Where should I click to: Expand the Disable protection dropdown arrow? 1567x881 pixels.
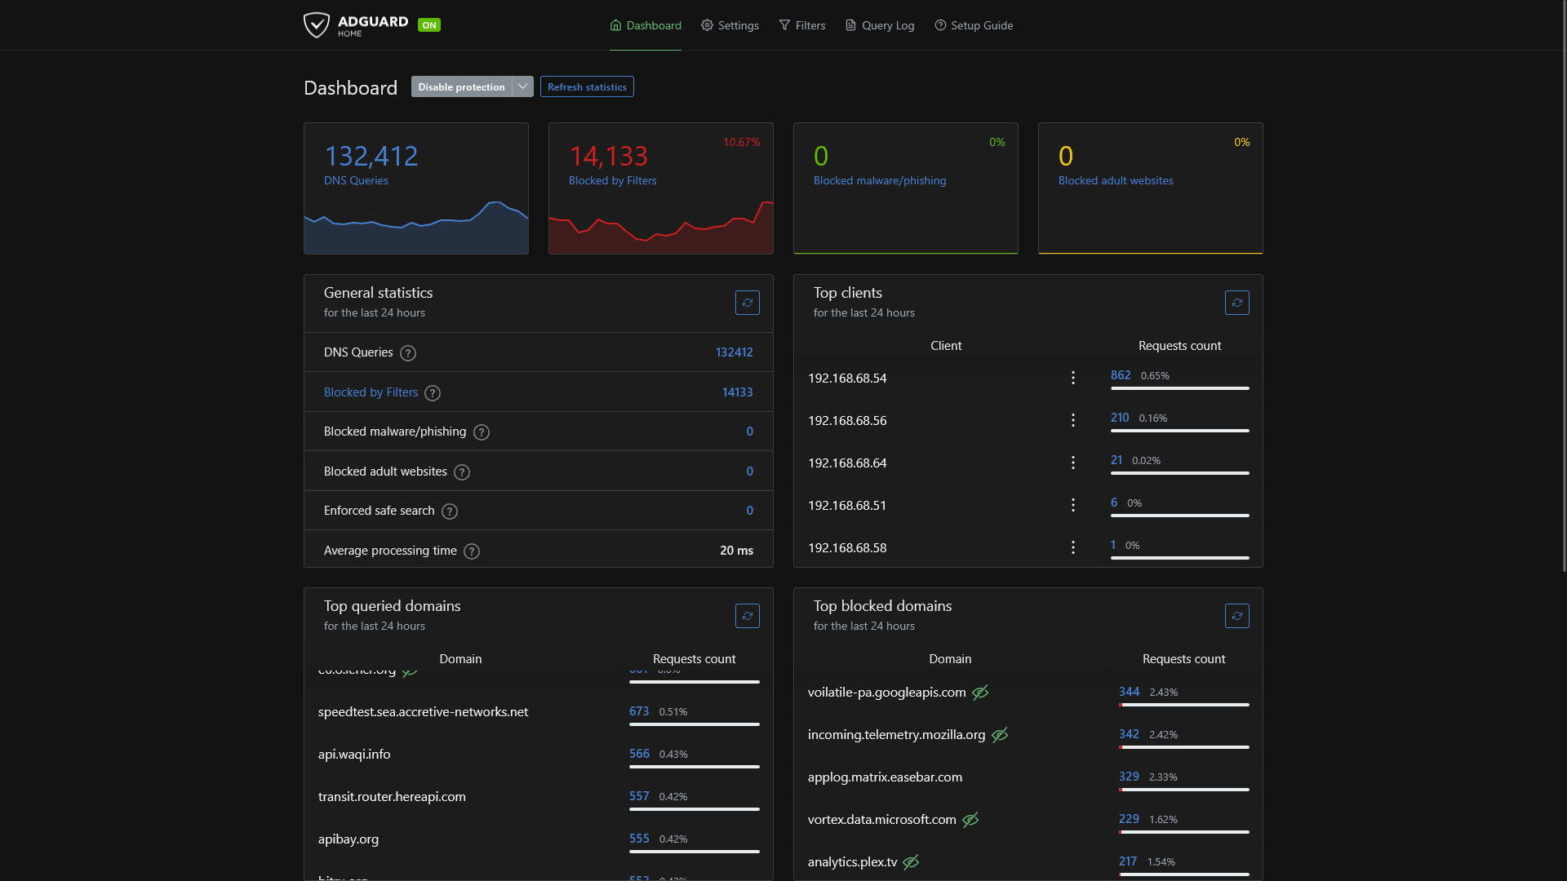pyautogui.click(x=523, y=86)
